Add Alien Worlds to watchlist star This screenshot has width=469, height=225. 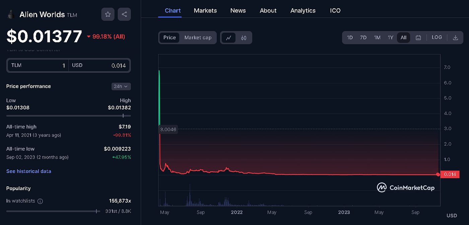tap(108, 14)
